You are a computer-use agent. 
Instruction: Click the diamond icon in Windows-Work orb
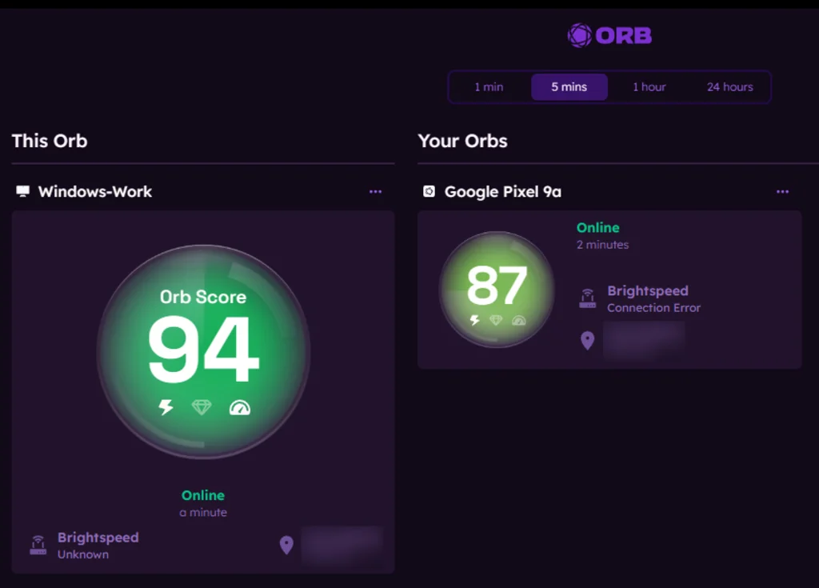click(x=202, y=407)
